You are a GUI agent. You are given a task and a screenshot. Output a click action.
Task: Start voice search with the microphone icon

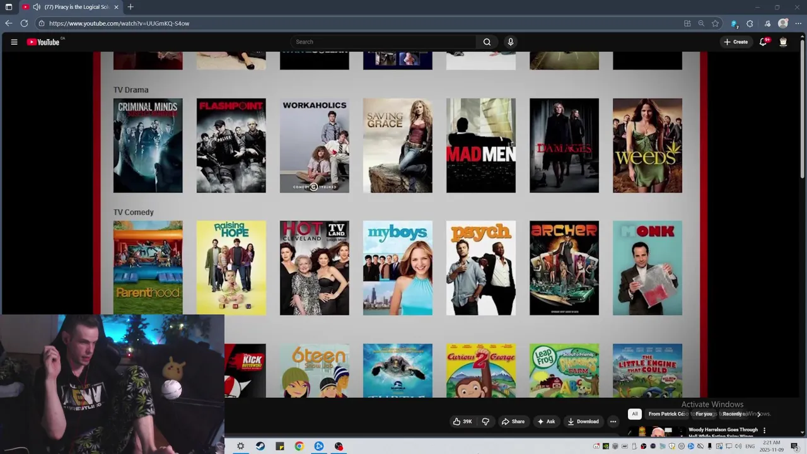point(511,42)
